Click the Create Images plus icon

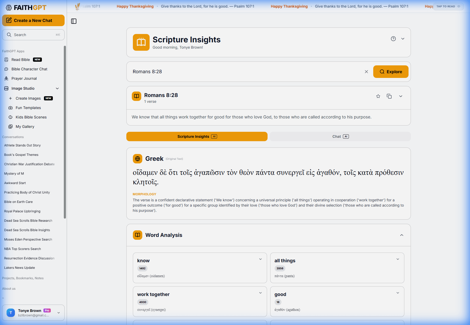coord(10,98)
